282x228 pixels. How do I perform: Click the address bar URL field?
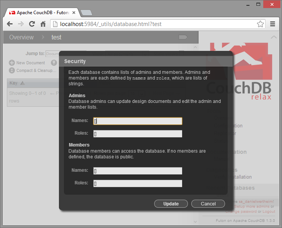click(158, 24)
